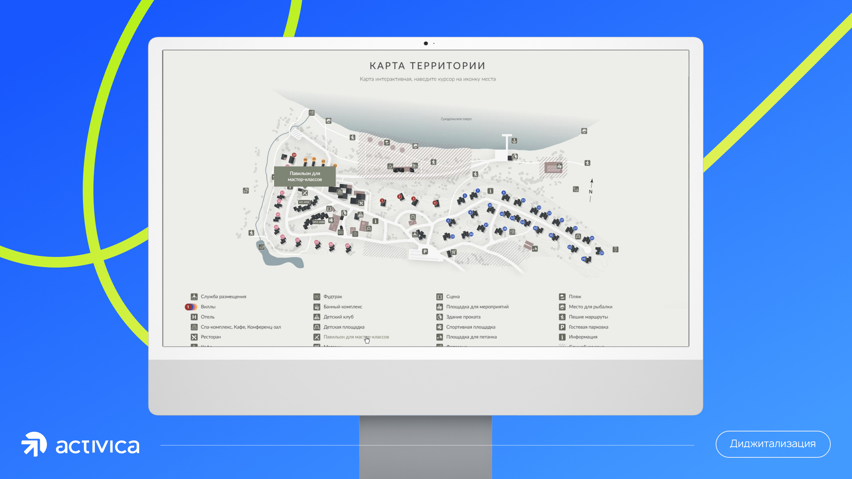
Task: Click blue villa marker number 7
Action: click(x=478, y=191)
